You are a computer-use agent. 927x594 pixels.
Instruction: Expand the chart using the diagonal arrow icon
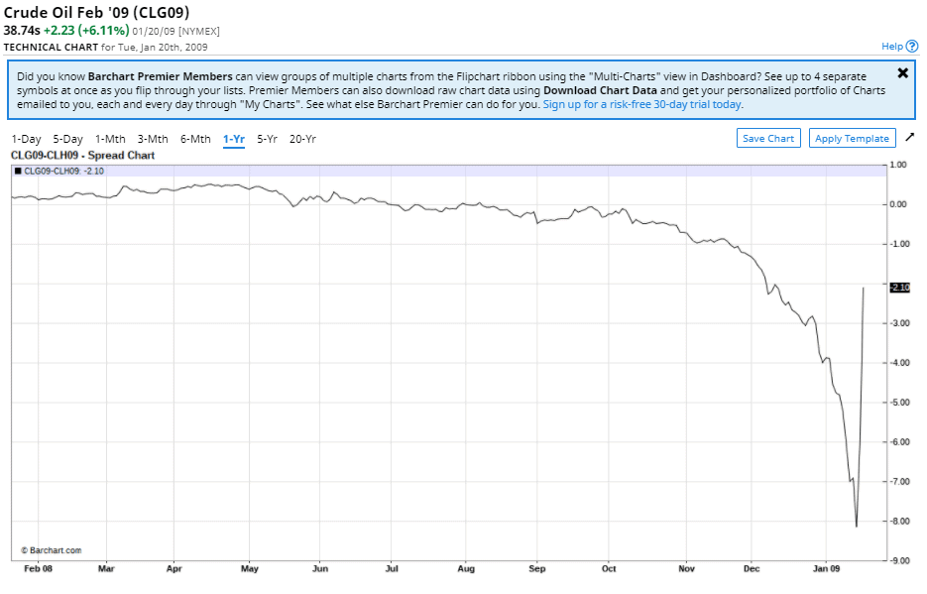tap(910, 138)
